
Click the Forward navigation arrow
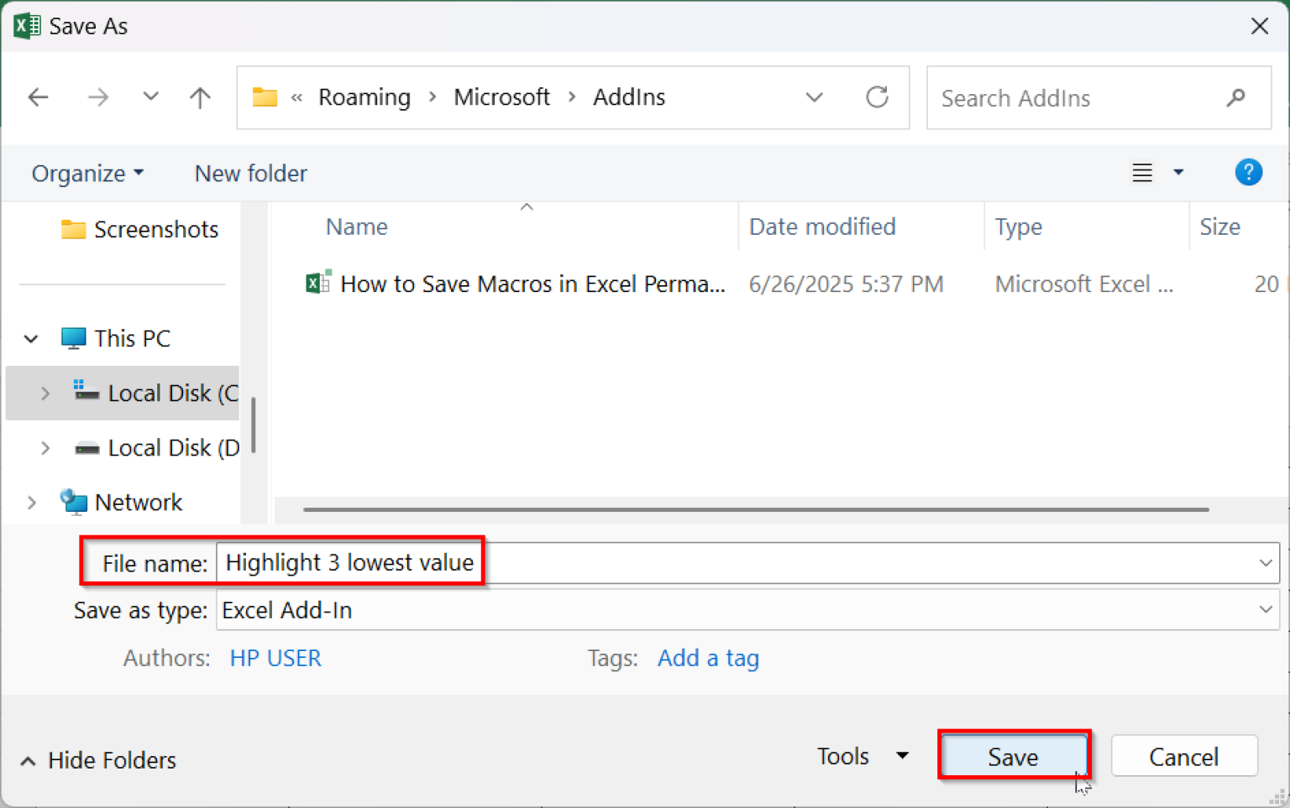(x=98, y=97)
